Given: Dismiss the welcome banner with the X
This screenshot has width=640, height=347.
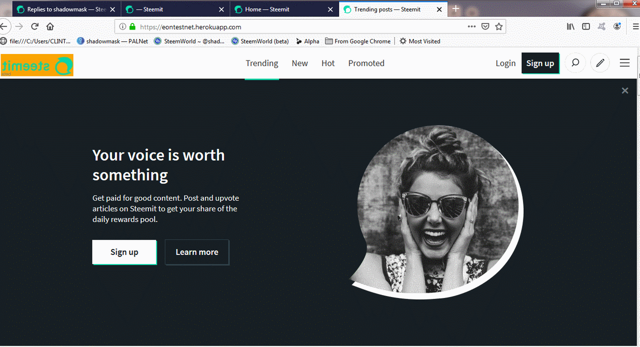Looking at the screenshot, I should tap(624, 90).
